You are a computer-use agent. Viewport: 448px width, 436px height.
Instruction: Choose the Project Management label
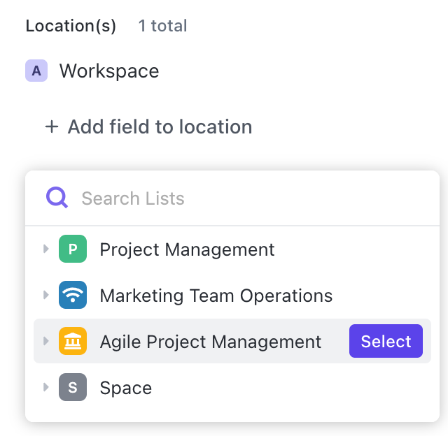(x=187, y=249)
